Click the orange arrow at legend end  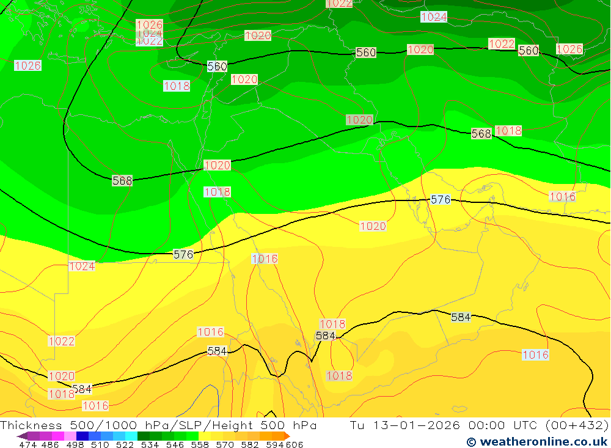[x=287, y=436]
